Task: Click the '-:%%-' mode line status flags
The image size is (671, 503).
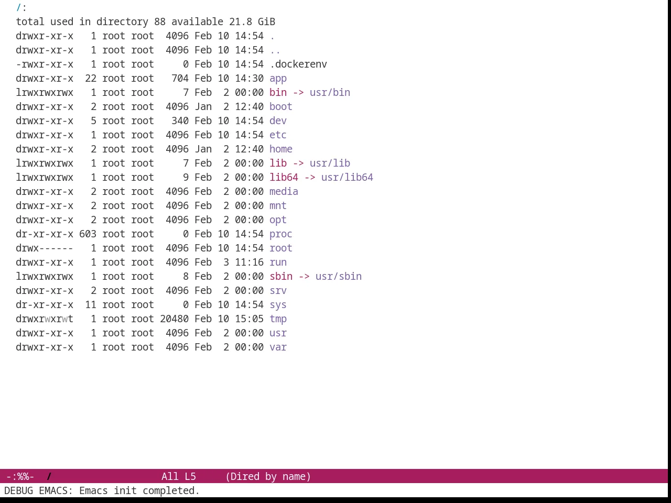Action: tap(20, 476)
